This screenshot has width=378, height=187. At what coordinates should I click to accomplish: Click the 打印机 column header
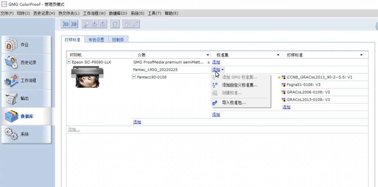pyautogui.click(x=99, y=55)
